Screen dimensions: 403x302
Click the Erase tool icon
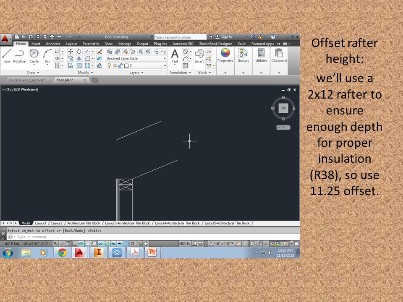click(x=100, y=52)
